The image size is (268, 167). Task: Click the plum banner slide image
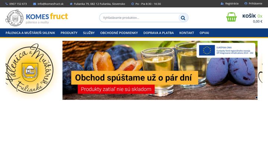[160, 70]
